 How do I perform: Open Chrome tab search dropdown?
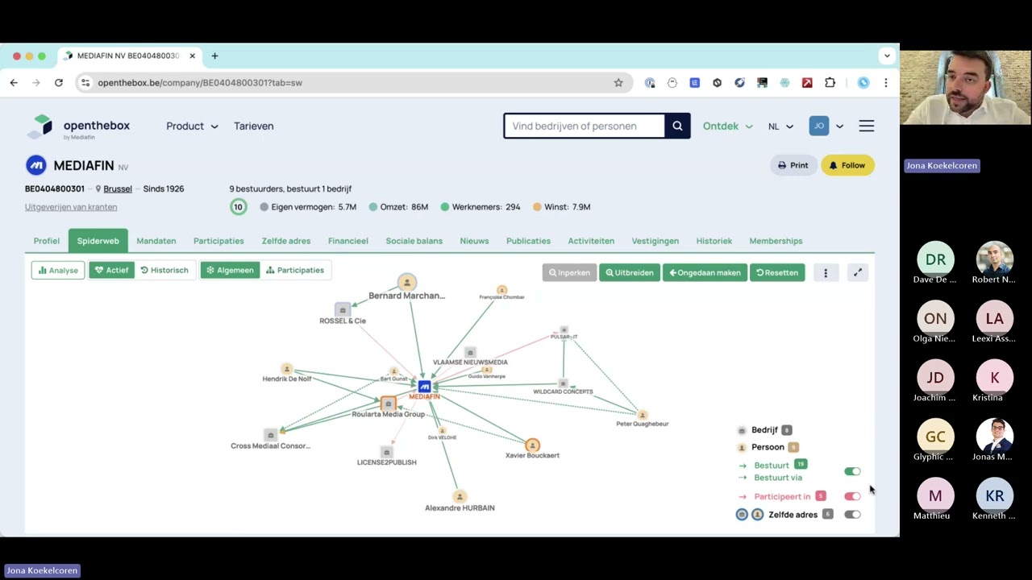click(887, 56)
